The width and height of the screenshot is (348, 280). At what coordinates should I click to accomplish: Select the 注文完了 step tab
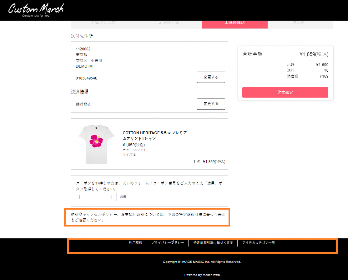300,23
